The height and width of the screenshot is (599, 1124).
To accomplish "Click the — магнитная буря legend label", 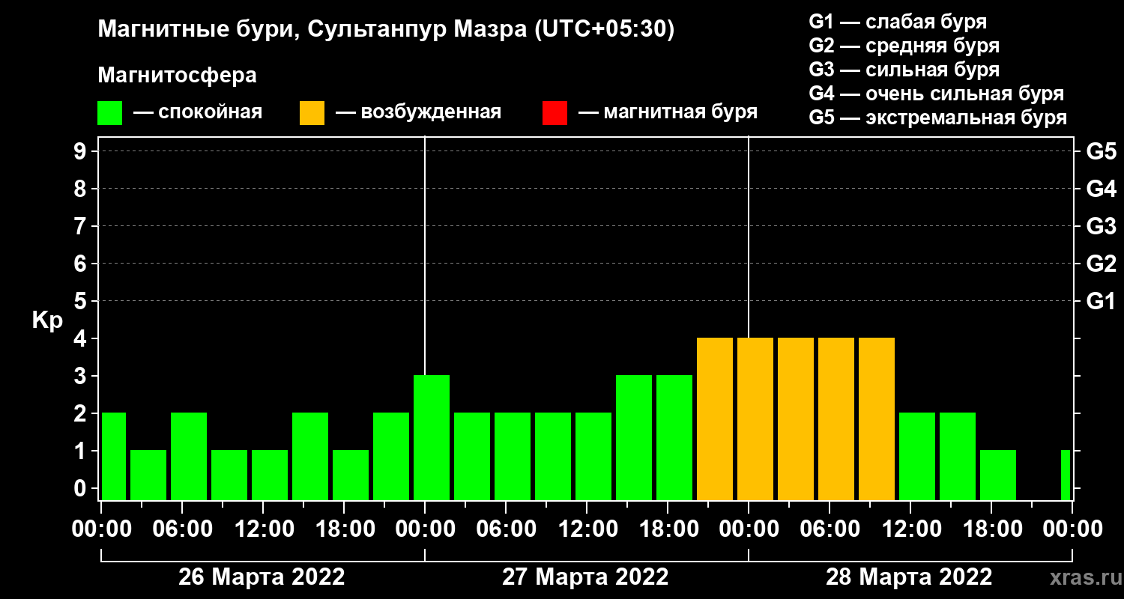I will click(x=668, y=113).
